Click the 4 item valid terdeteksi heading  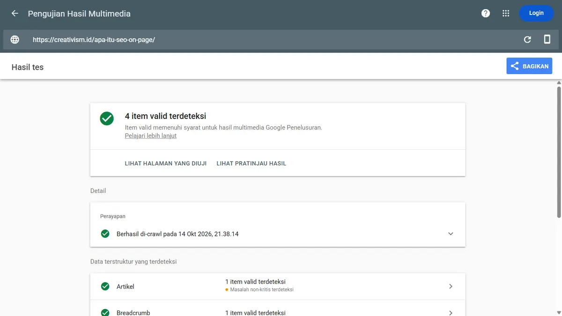165,116
